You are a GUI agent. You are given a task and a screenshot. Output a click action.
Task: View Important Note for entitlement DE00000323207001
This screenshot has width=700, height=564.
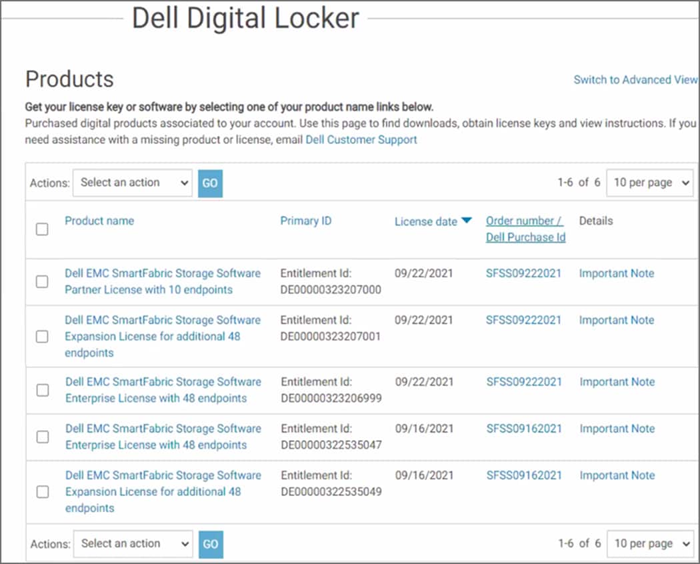pos(617,320)
